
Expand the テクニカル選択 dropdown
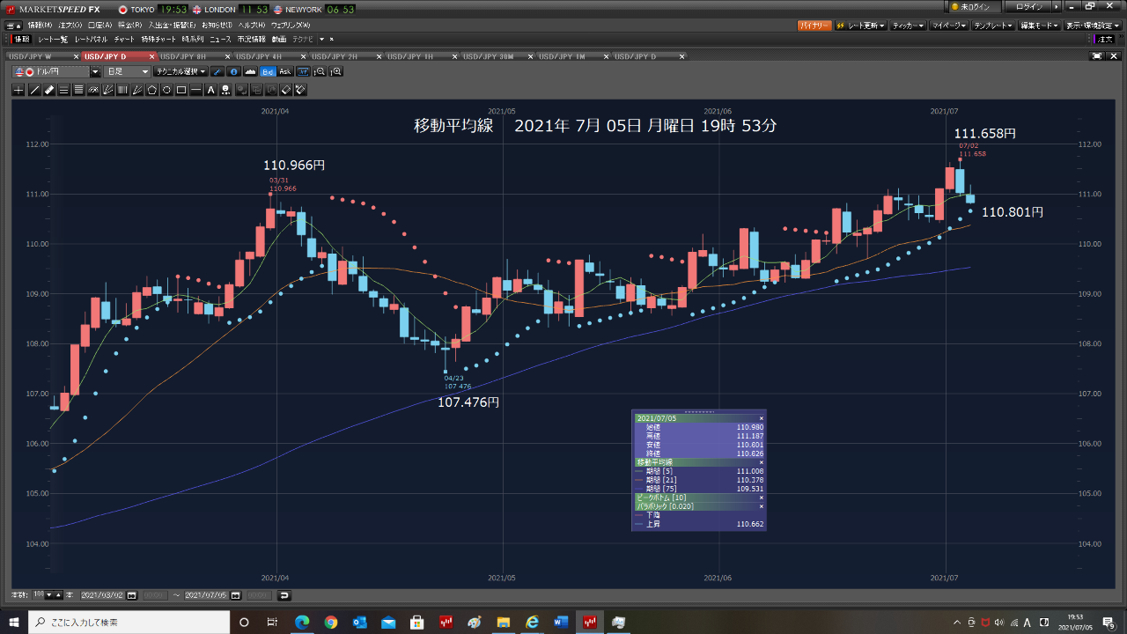click(180, 71)
